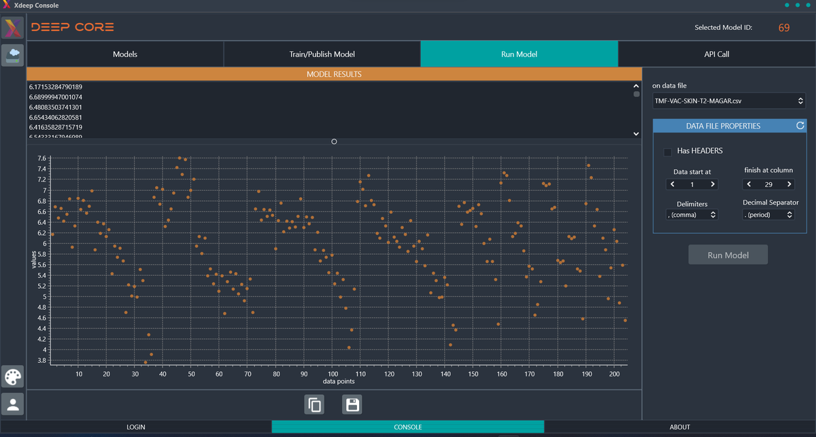This screenshot has height=437, width=816.
Task: Refresh data file properties
Action: point(800,126)
